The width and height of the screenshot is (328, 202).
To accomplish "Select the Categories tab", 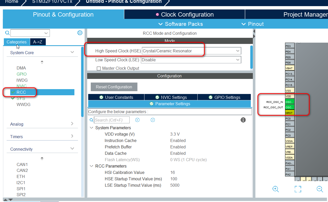I will point(16,42).
